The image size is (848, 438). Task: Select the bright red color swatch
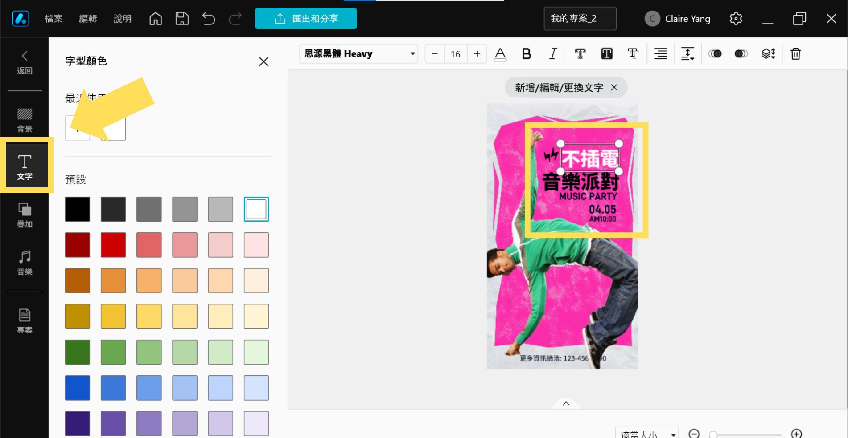(x=113, y=245)
